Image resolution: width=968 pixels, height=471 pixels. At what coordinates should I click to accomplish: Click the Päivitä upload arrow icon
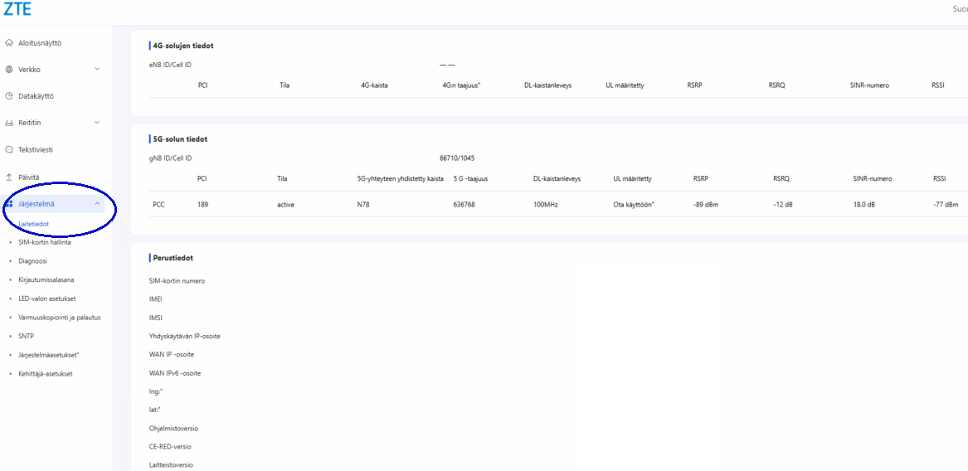[9, 177]
